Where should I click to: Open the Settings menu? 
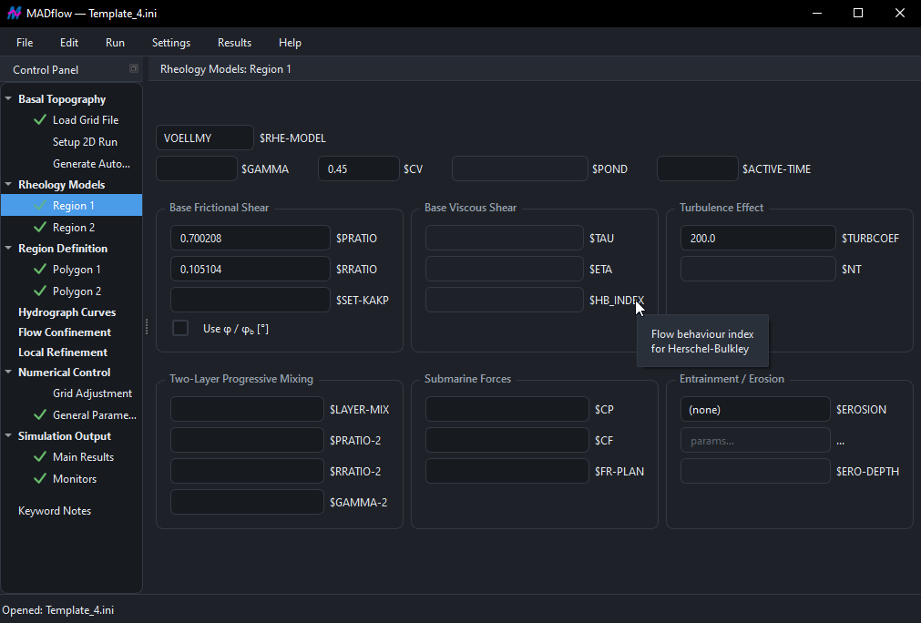click(x=171, y=42)
